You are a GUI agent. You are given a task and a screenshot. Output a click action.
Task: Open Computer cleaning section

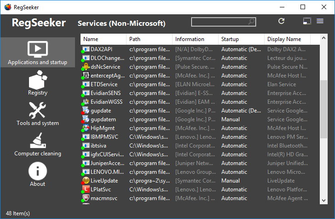click(x=38, y=144)
